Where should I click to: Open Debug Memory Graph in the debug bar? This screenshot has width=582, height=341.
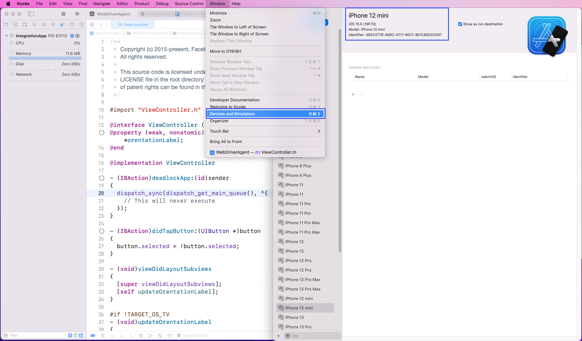(x=150, y=335)
